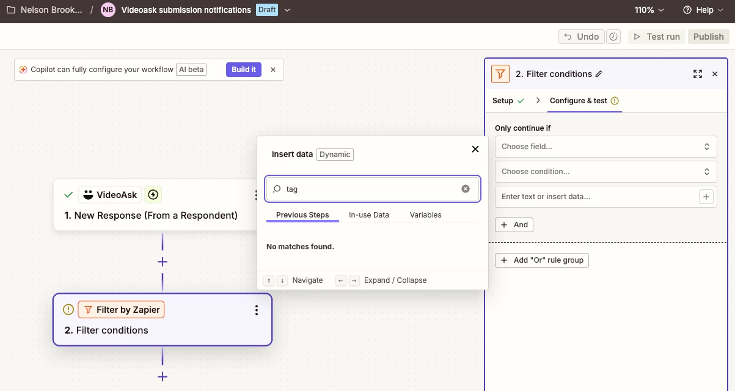The image size is (735, 391).
Task: Click the Nelson Brook folder breadcrumb
Action: [51, 10]
